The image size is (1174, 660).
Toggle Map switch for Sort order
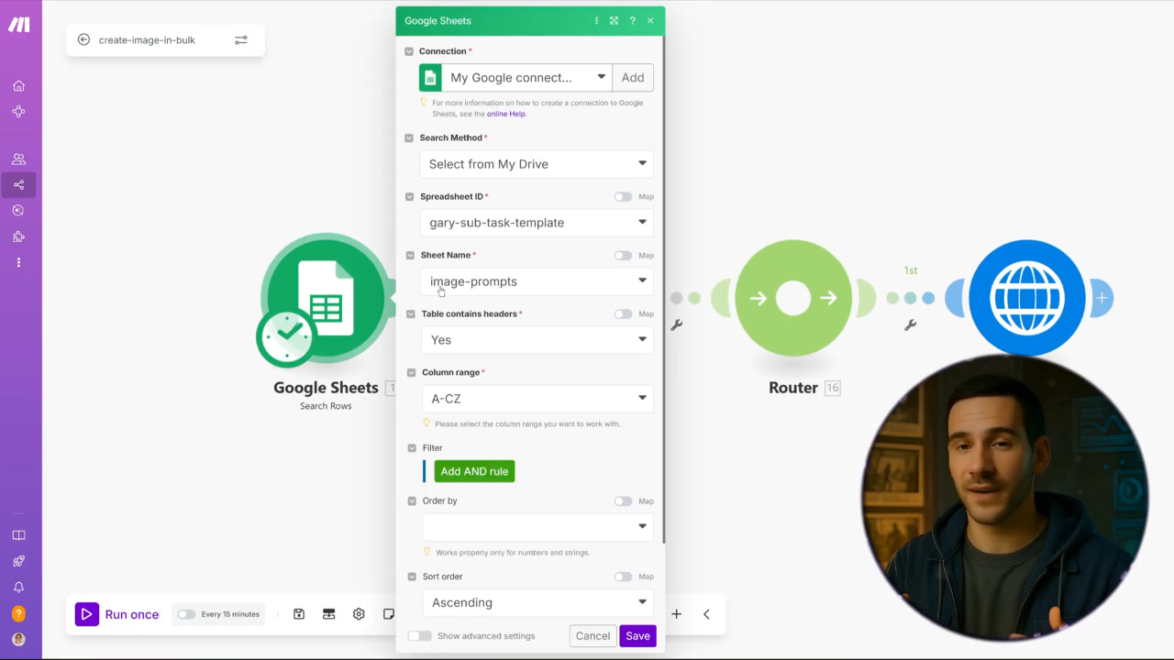pos(624,577)
